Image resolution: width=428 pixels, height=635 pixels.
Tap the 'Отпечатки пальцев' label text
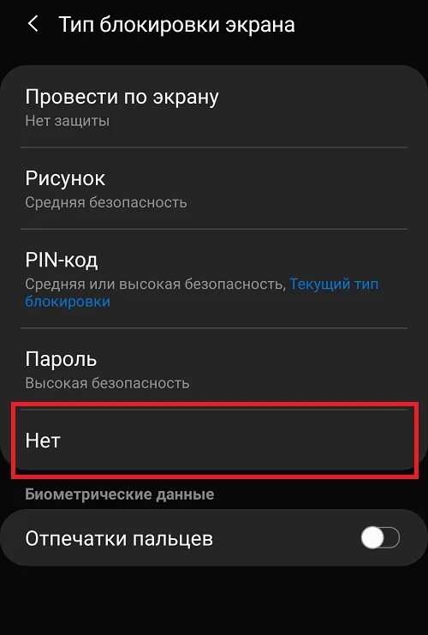(119, 539)
